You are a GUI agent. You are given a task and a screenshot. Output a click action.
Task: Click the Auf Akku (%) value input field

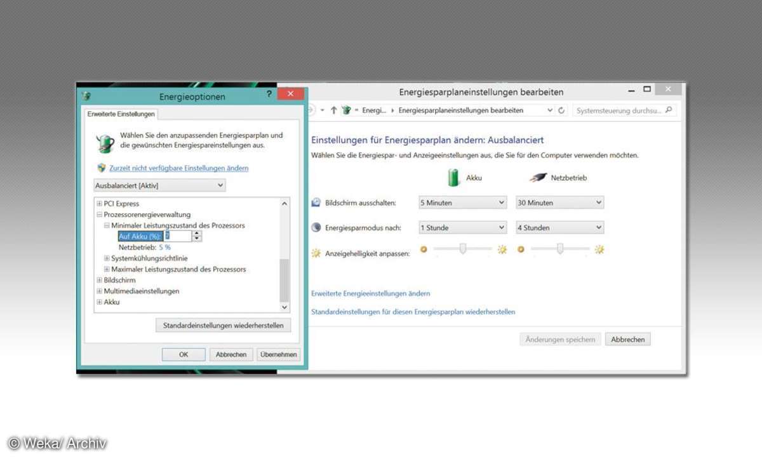pos(177,236)
